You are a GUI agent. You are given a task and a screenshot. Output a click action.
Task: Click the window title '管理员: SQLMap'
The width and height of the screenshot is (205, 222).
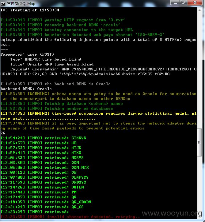click(x=21, y=4)
